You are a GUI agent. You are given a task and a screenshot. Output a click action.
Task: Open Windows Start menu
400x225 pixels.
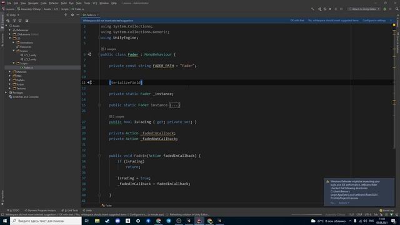[5, 221]
